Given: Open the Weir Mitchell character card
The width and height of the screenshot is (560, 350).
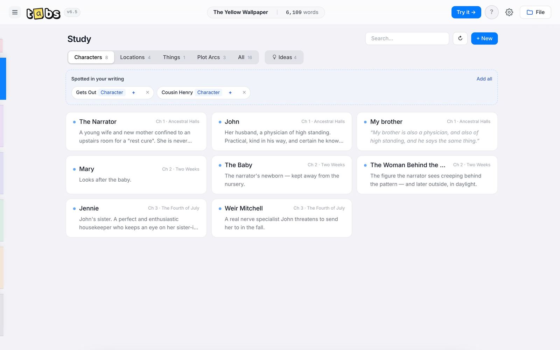Looking at the screenshot, I should pyautogui.click(x=282, y=218).
